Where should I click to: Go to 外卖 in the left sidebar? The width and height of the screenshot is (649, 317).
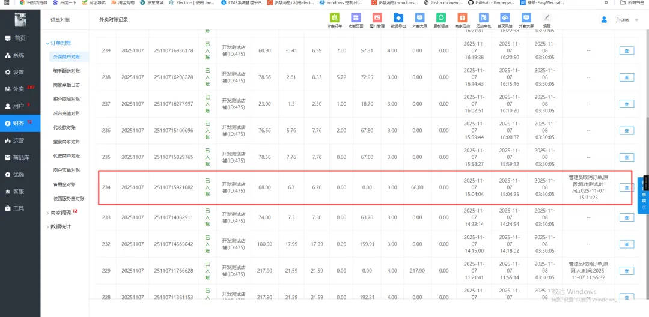pos(19,89)
